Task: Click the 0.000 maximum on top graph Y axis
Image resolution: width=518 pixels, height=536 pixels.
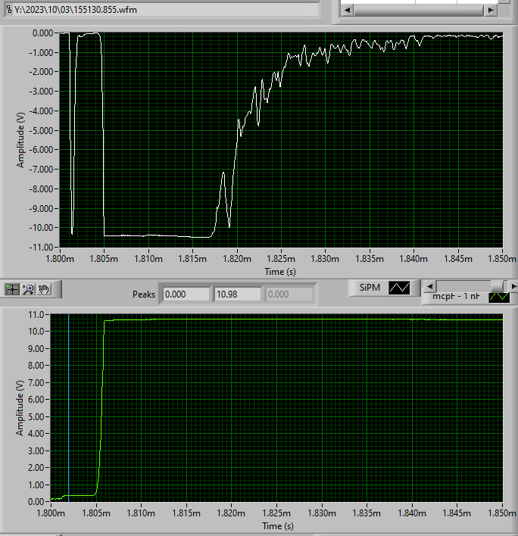Action: pos(42,33)
